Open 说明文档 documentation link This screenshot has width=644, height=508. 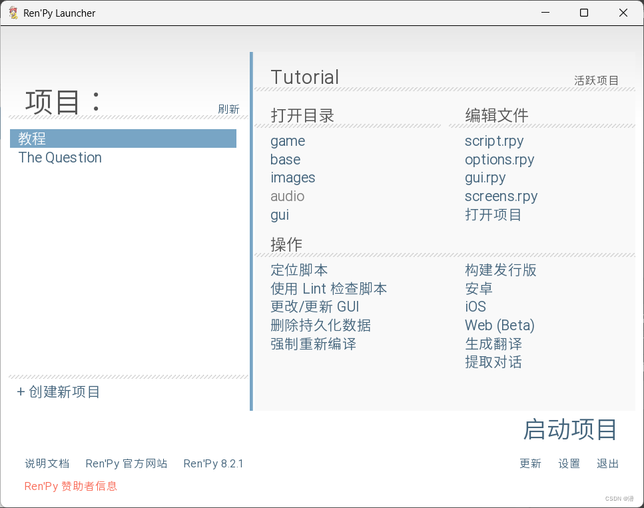(x=47, y=463)
